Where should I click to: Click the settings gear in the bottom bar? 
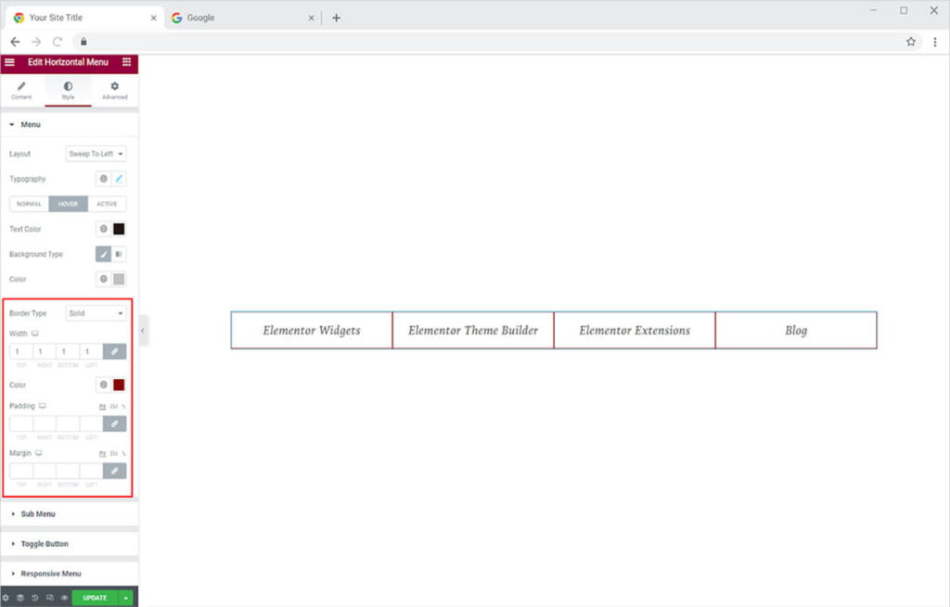6,598
